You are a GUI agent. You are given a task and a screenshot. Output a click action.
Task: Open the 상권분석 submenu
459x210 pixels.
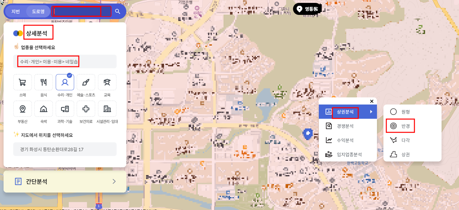pos(348,112)
